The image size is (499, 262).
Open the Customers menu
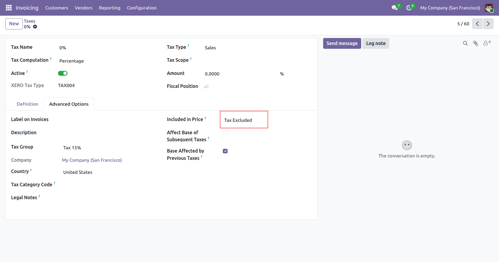click(x=57, y=8)
